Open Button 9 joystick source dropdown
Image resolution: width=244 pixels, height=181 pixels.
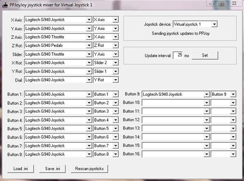point(206,95)
